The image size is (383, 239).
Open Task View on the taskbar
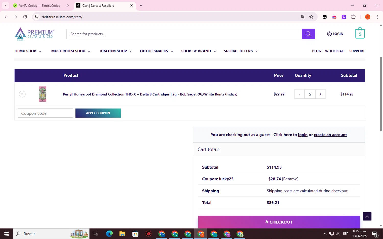point(96,234)
